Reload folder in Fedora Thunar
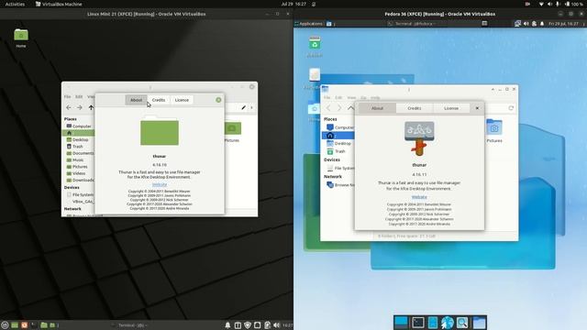 coord(511,108)
